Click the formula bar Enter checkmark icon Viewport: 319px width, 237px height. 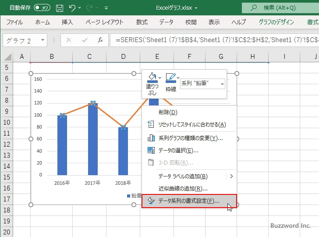[85, 40]
